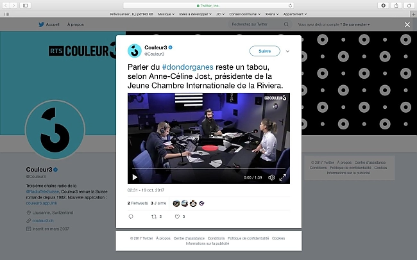Open the À propos tab in Twitter header
Image resolution: width=417 pixels, height=260 pixels.
76,24
